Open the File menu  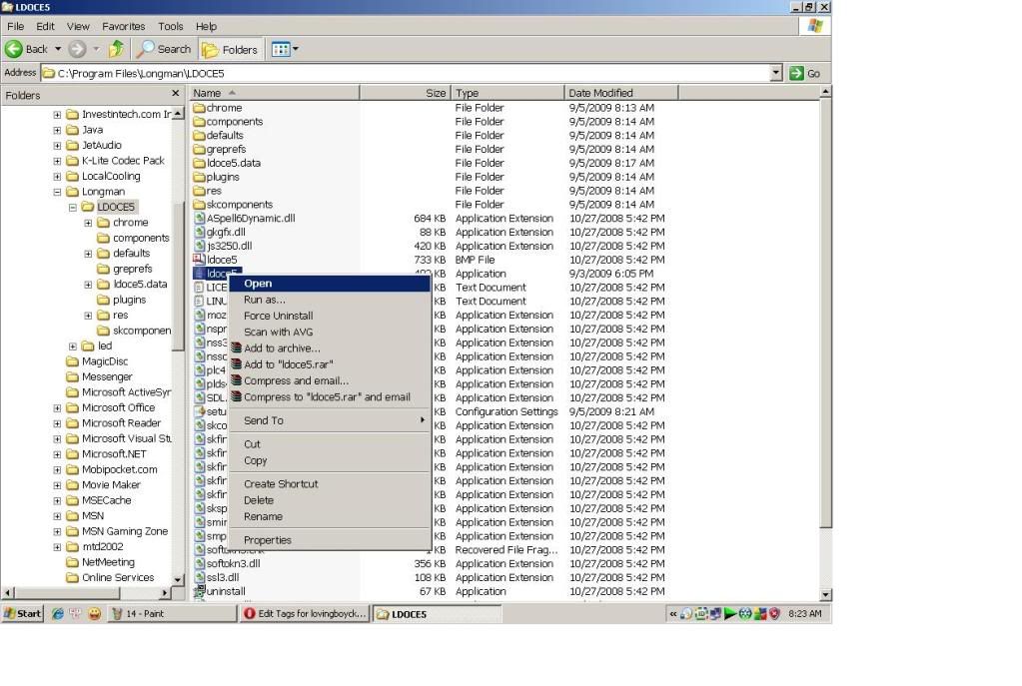pos(16,26)
